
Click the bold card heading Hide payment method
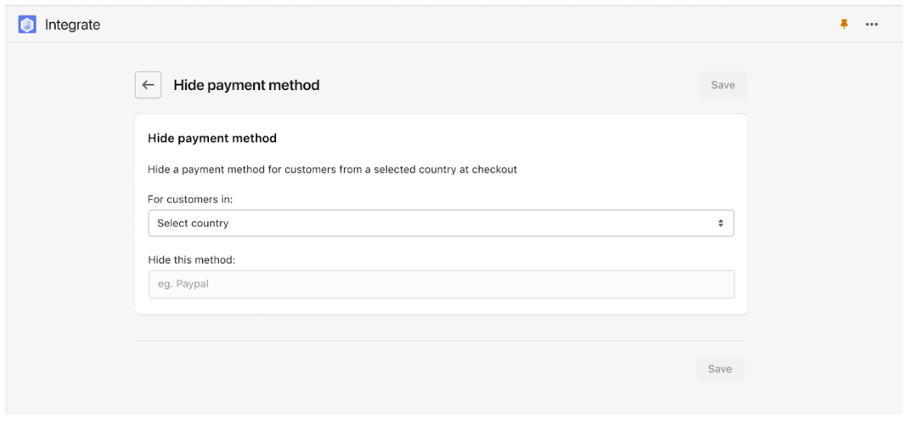coord(212,139)
